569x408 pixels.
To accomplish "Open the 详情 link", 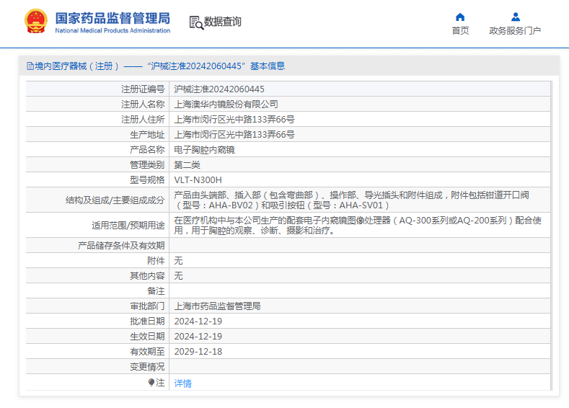I will click(x=183, y=383).
